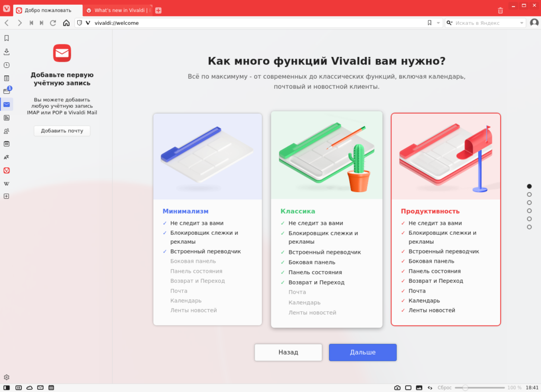Select the fifth onboarding step dot

click(529, 219)
